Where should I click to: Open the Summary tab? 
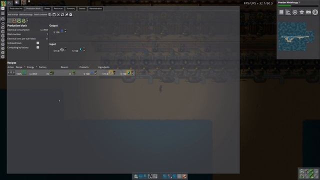coord(70,8)
